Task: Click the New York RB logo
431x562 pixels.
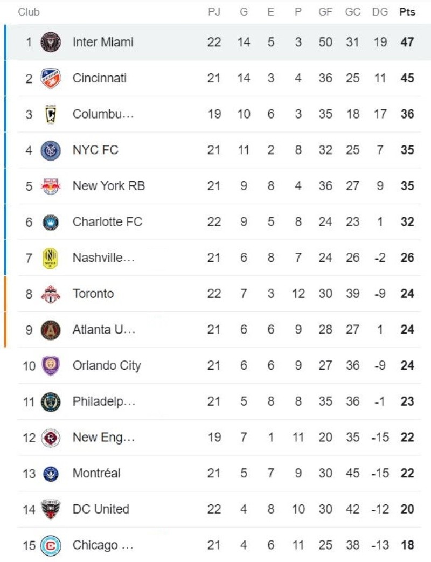Action: (x=51, y=186)
